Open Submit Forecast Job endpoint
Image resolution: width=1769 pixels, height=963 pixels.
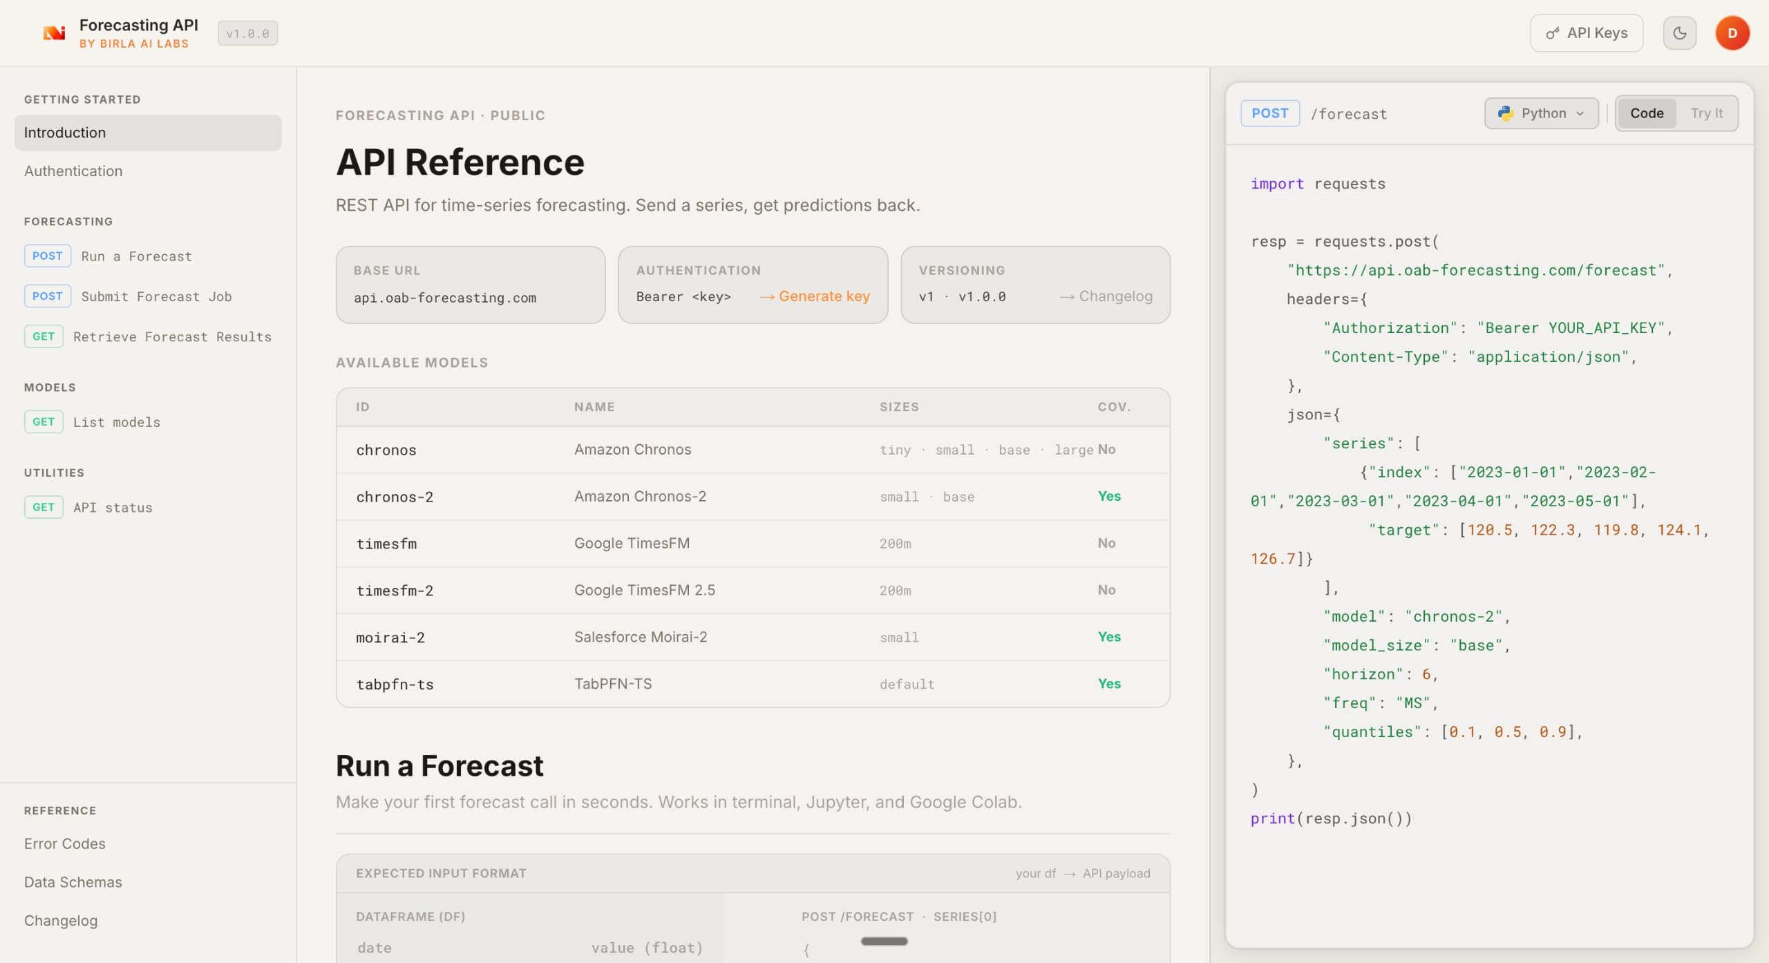pos(128,296)
